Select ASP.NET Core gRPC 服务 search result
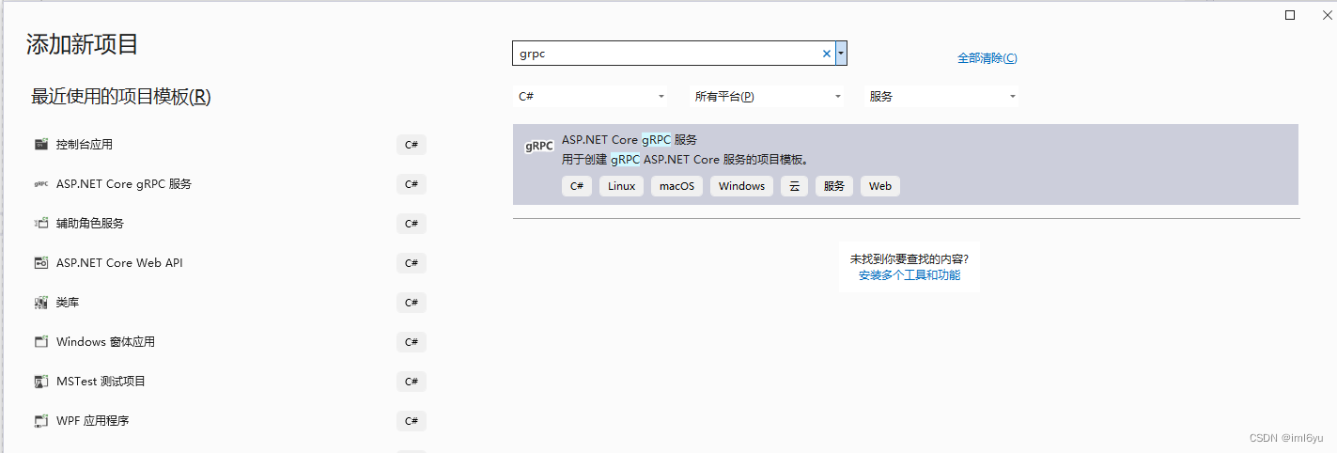 [906, 164]
